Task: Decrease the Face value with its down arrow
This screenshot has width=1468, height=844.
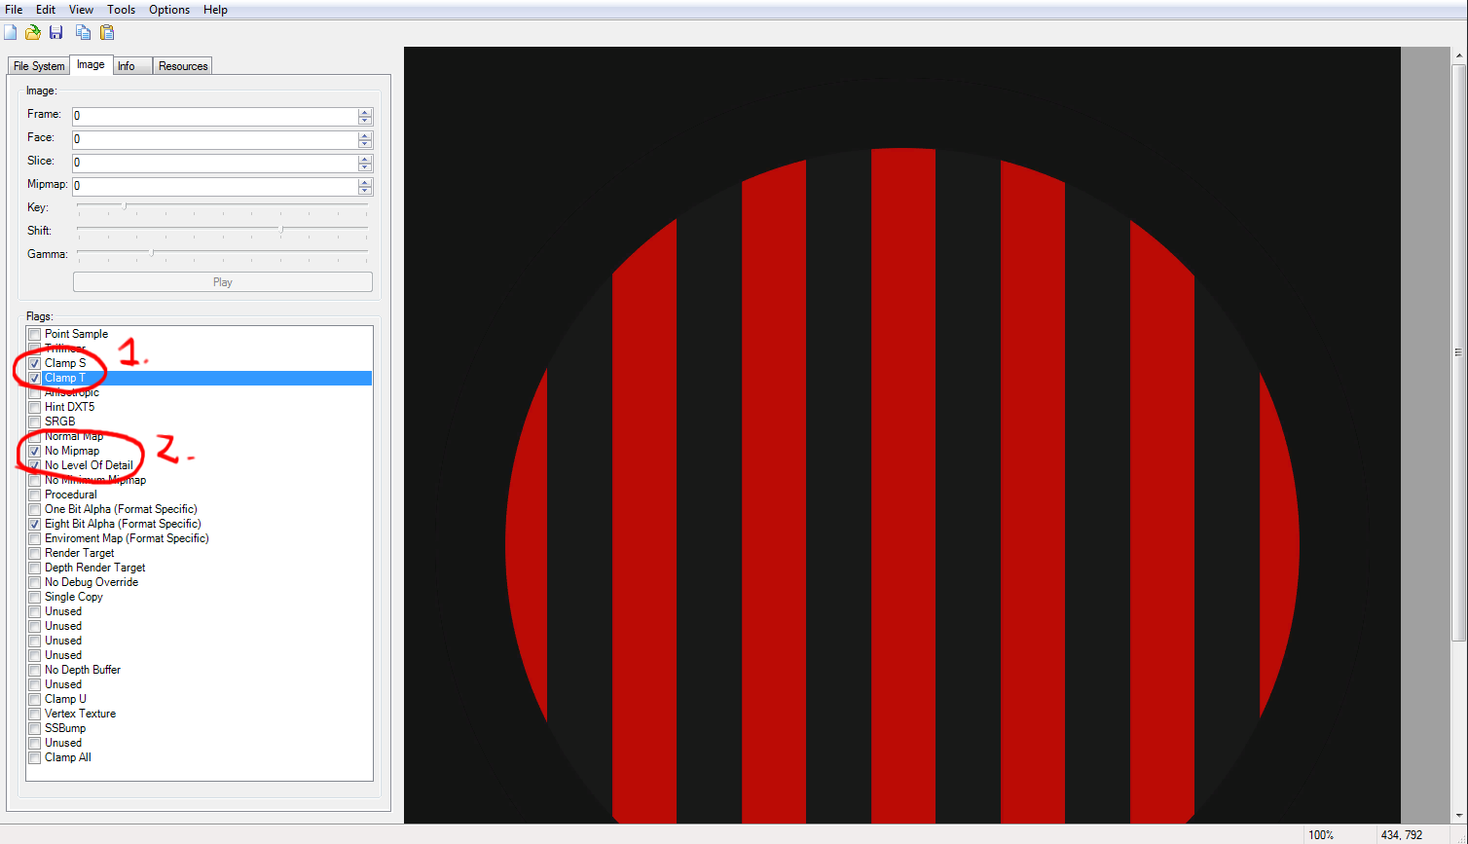Action: (365, 143)
